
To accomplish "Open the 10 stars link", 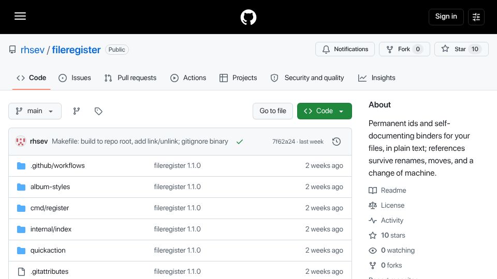I will coord(387,236).
